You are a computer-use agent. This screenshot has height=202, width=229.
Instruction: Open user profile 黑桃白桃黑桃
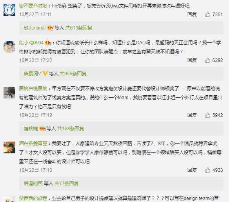tap(33, 89)
